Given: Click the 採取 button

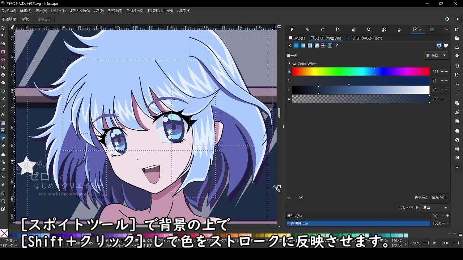Looking at the screenshot, I should [x=25, y=19].
